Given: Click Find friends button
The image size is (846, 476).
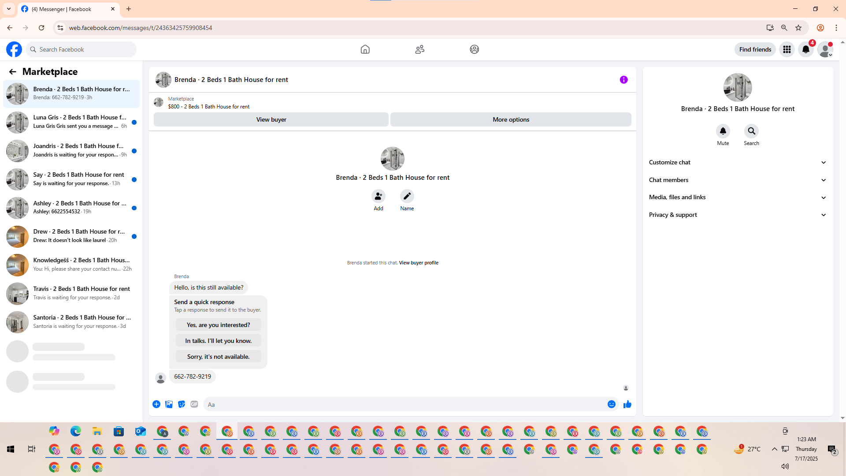Looking at the screenshot, I should (755, 49).
